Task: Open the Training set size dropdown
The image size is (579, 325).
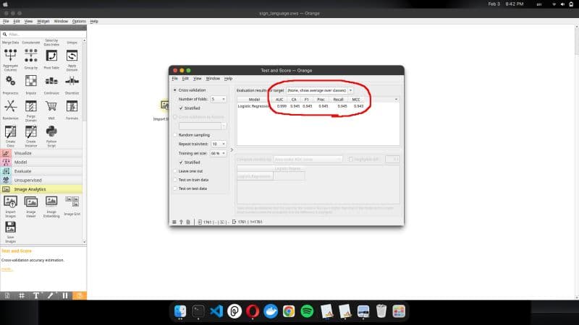Action: click(x=219, y=153)
